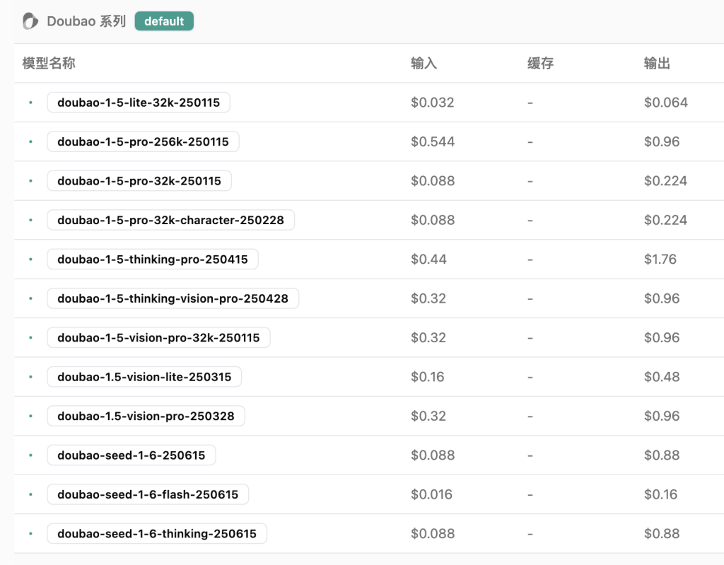Click the Doubao series logo icon
The image size is (724, 565).
coord(30,21)
